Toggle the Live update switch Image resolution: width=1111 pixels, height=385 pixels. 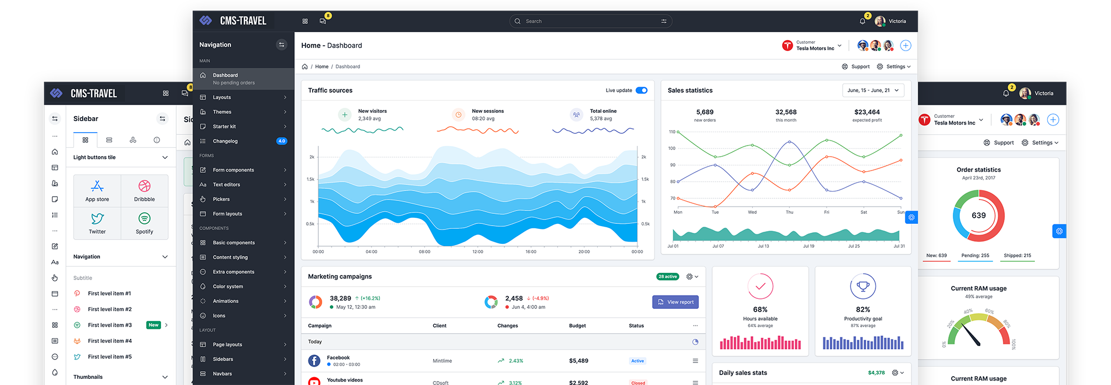click(642, 91)
